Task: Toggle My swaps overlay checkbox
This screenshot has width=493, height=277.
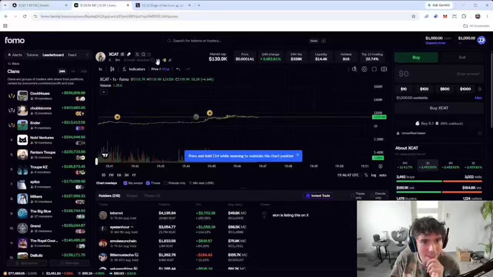Action: point(125,183)
